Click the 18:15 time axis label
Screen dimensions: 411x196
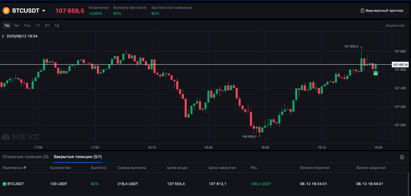click(152, 147)
